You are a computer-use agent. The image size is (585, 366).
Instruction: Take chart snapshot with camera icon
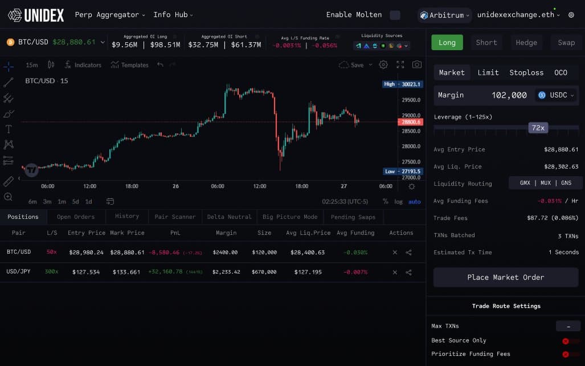point(417,65)
